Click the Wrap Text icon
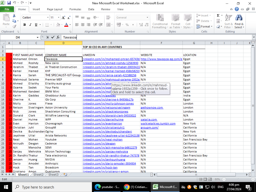Viewport: 256px width, 192px height. tap(108, 17)
